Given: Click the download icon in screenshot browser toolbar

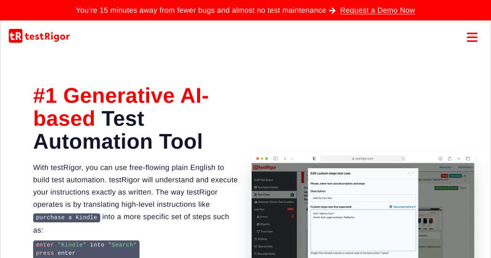Looking at the screenshot, I should tap(440, 158).
